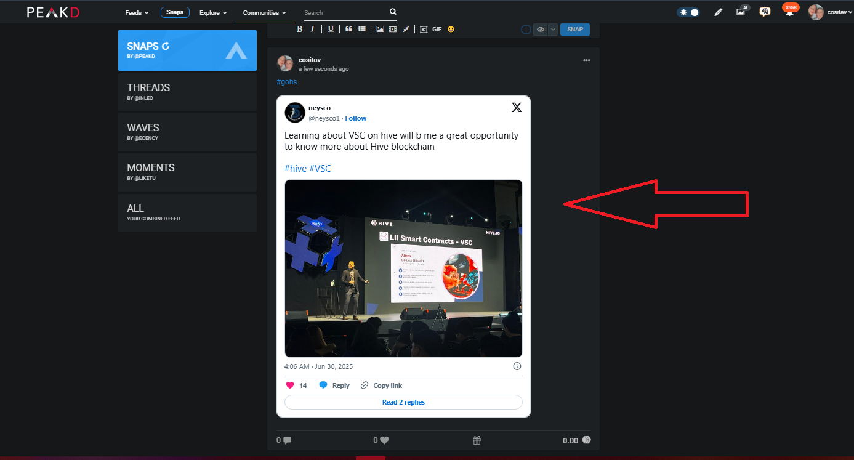The width and height of the screenshot is (854, 460).
Task: Click the 0.00 payout value
Action: [x=570, y=440]
